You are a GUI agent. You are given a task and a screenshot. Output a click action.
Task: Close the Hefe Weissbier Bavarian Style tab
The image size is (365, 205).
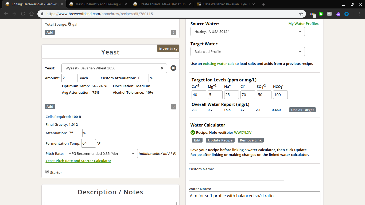253,4
